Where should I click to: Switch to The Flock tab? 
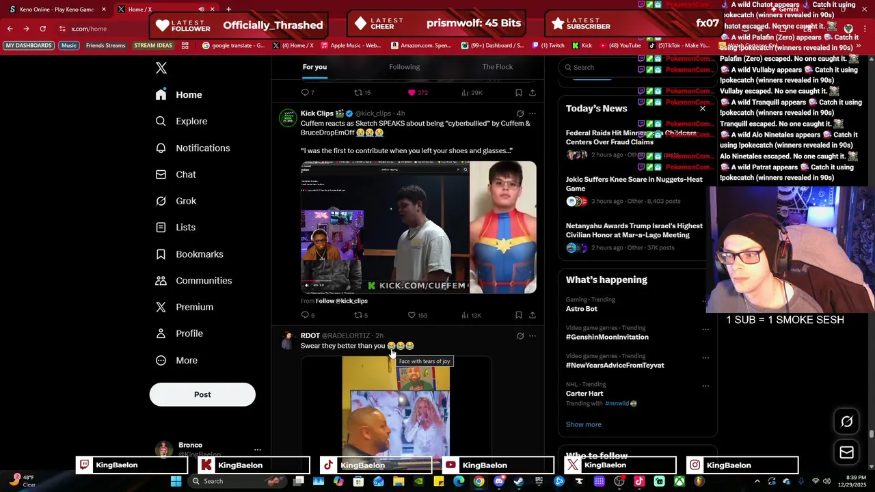[x=498, y=67]
